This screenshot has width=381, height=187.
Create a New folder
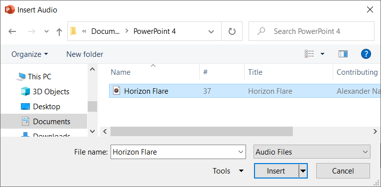(85, 54)
